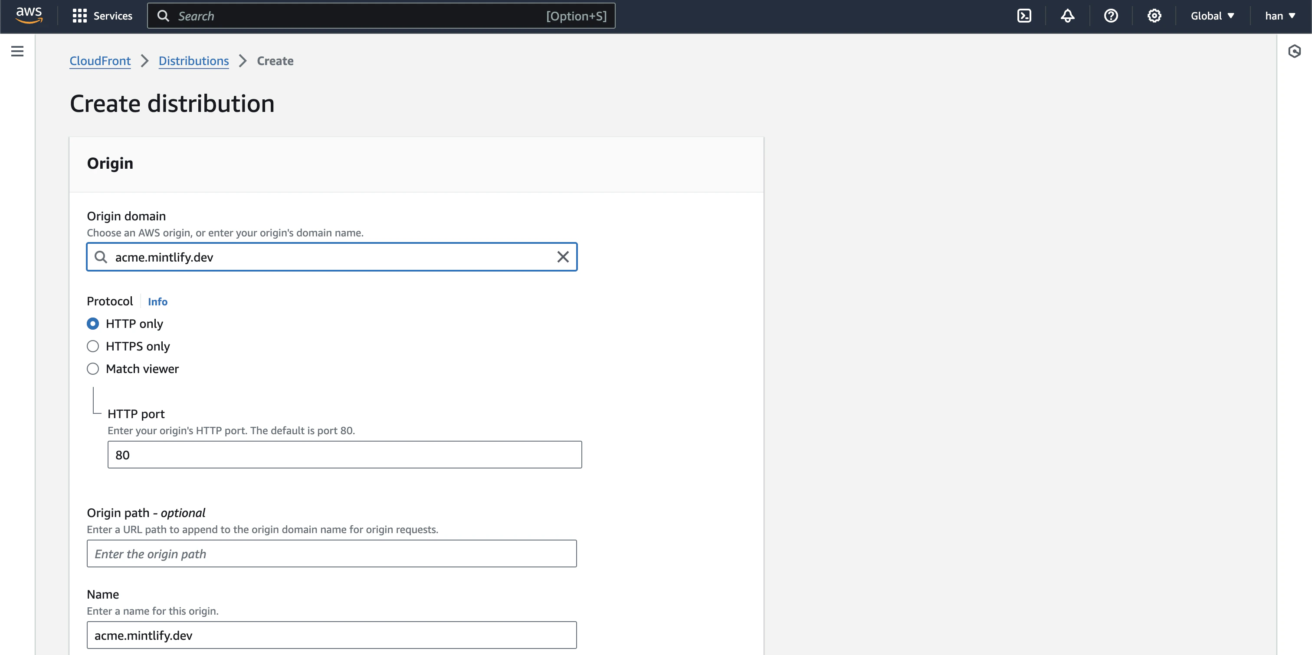Click the Name field with acme.mintlify.dev
The height and width of the screenshot is (655, 1312).
click(331, 635)
